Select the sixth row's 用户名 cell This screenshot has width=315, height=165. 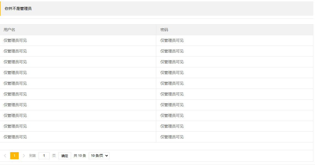tap(15, 94)
